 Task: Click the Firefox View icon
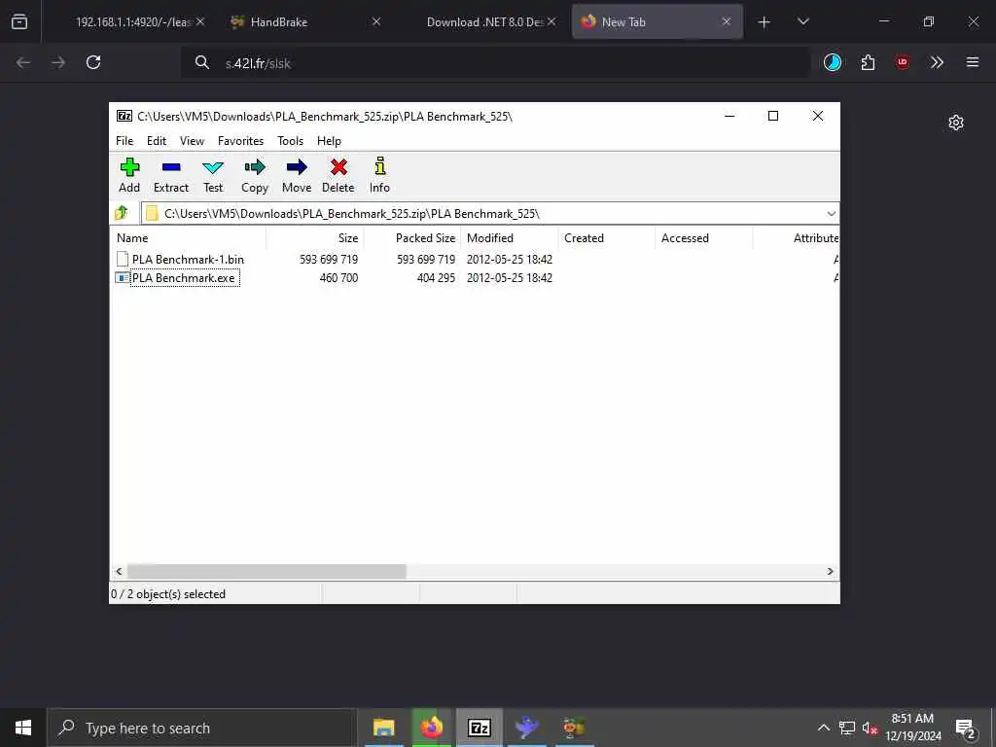pos(19,21)
